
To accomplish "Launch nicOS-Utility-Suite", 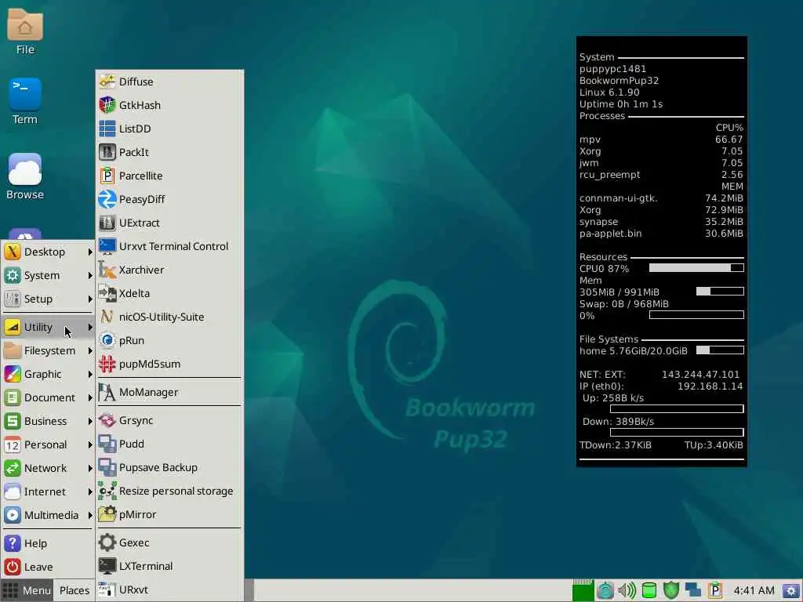I will (169, 317).
